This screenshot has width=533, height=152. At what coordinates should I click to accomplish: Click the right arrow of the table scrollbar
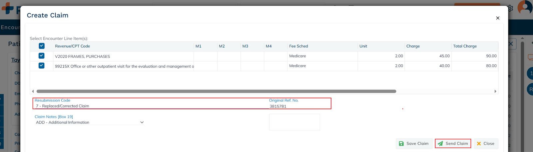tap(495, 91)
